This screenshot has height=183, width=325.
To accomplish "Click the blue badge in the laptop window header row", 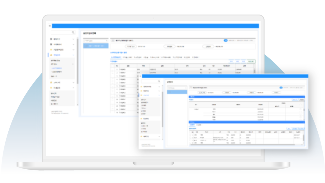I will 225,40.
